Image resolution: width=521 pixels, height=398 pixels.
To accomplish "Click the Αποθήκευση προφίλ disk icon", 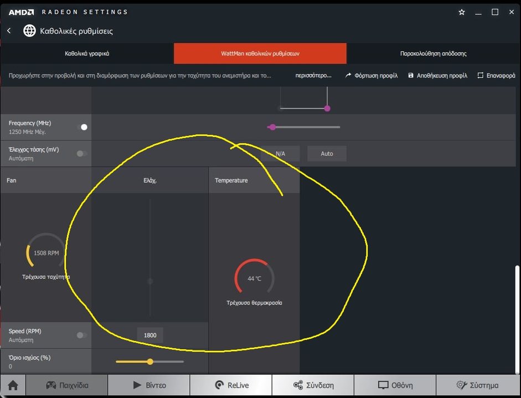I will (x=411, y=75).
